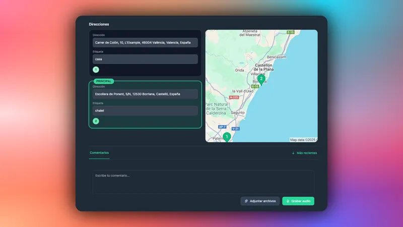Click the Escollera de Ponent address field

point(145,94)
